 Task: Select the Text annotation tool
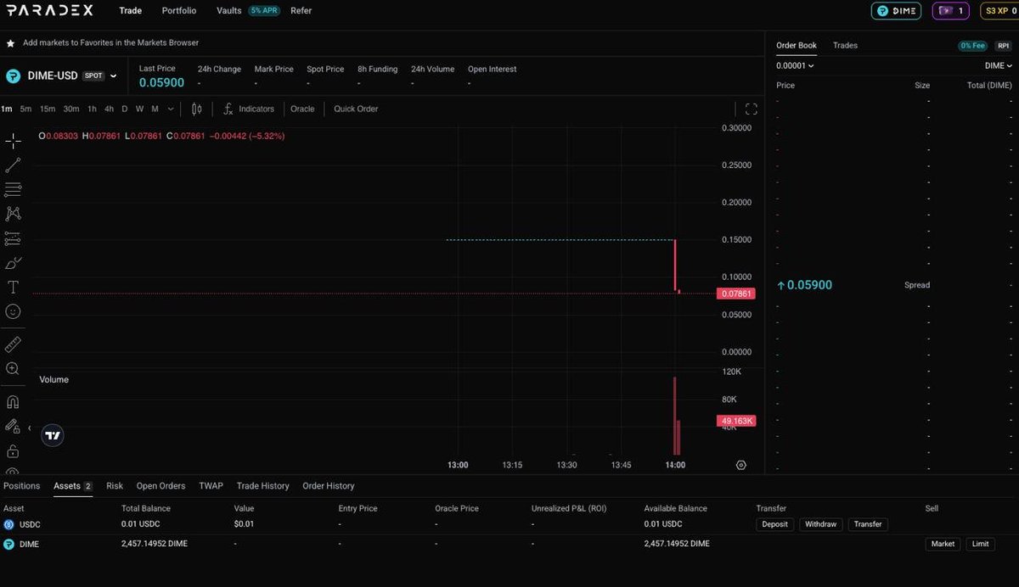pos(13,288)
